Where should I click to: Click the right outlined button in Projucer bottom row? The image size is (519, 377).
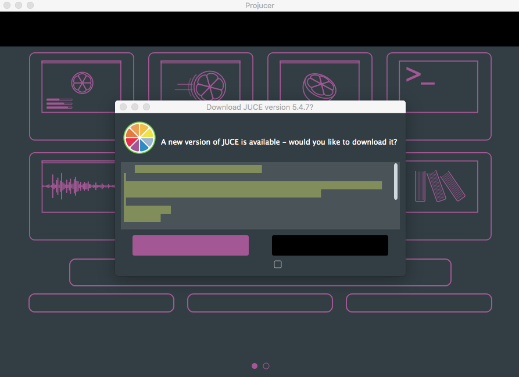418,303
